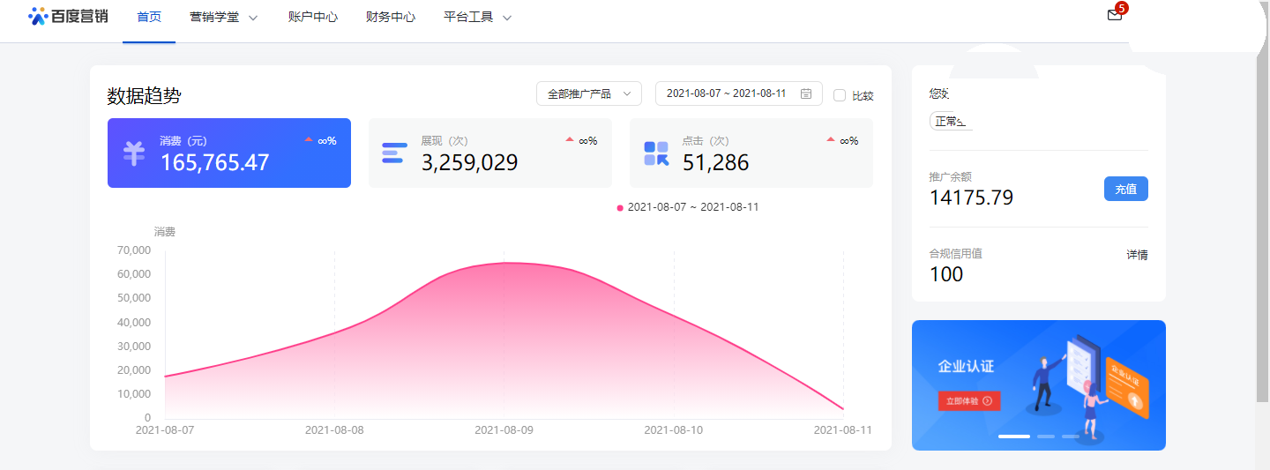Switch to the 首页 tab
1270x470 pixels.
pos(149,17)
